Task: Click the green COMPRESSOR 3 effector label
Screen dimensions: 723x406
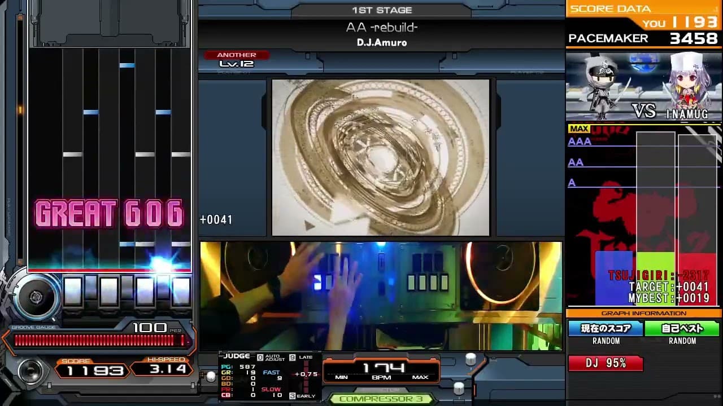Action: [x=381, y=399]
